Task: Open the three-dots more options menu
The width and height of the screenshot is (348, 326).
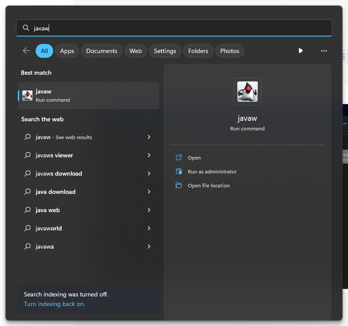Action: coord(324,51)
